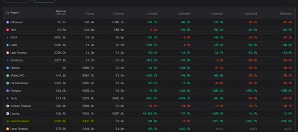Sort by 7d trend column header
This screenshot has height=132, width=298.
tap(151, 14)
